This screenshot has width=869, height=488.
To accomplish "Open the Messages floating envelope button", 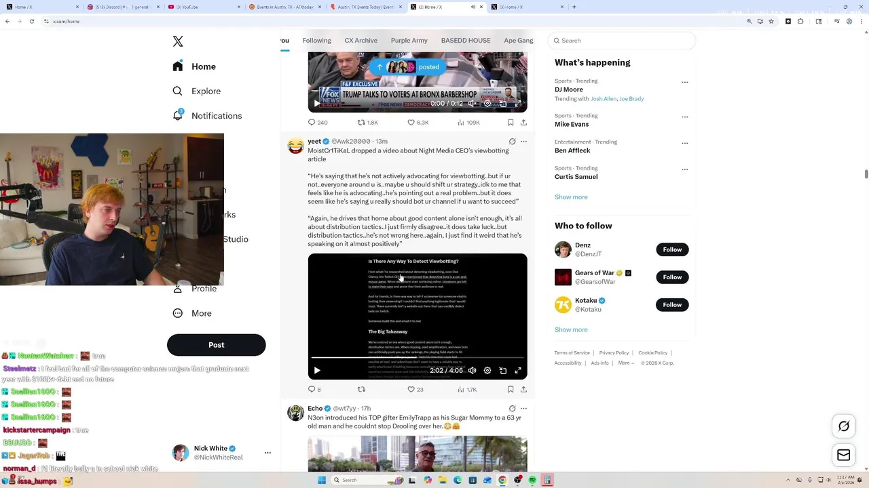I will [x=844, y=455].
